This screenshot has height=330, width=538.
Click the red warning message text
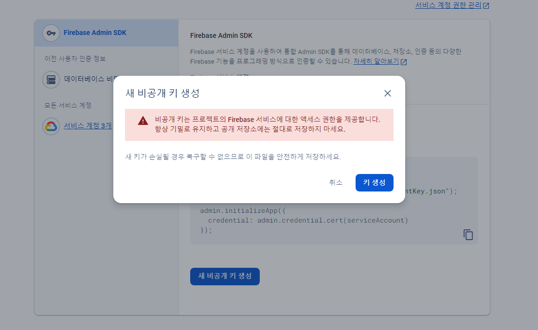click(x=268, y=124)
